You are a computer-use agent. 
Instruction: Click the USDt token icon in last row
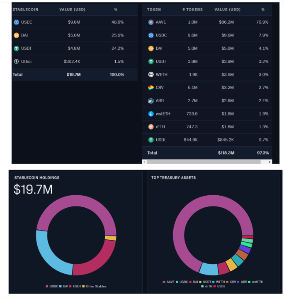coord(151,140)
